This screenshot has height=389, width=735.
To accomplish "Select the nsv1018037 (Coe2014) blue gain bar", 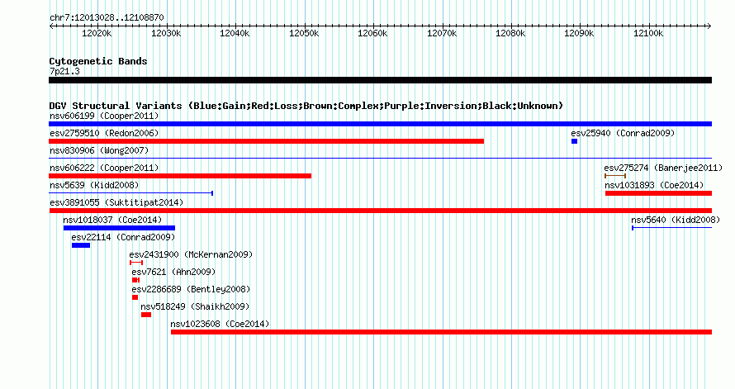I will point(119,228).
